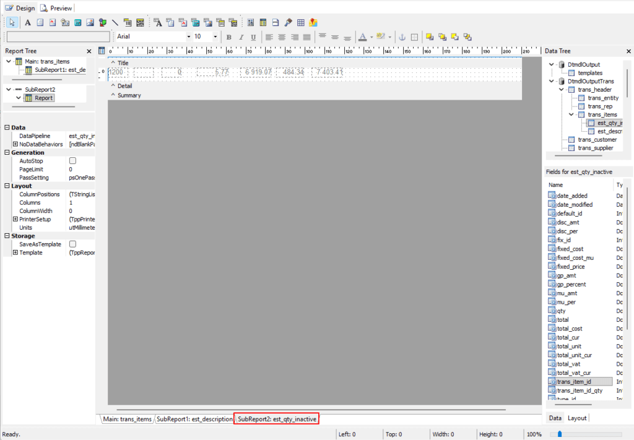634x440 pixels.
Task: Click the Shape component tool
Action: [x=103, y=22]
